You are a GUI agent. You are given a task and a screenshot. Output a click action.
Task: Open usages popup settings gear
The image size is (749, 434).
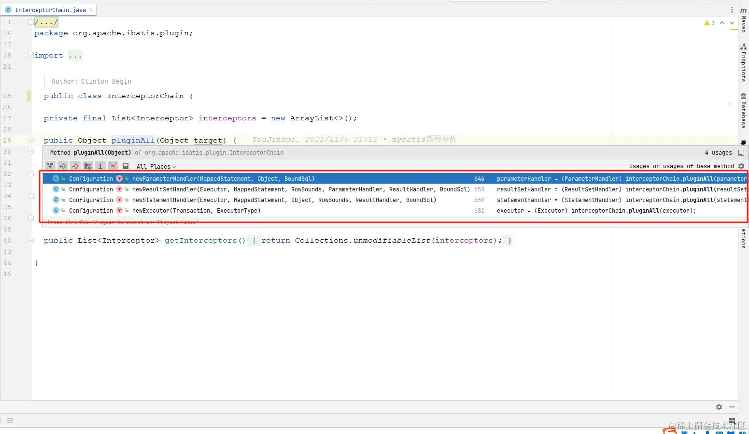click(741, 166)
